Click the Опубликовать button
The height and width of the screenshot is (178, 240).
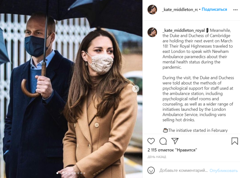(x=224, y=171)
